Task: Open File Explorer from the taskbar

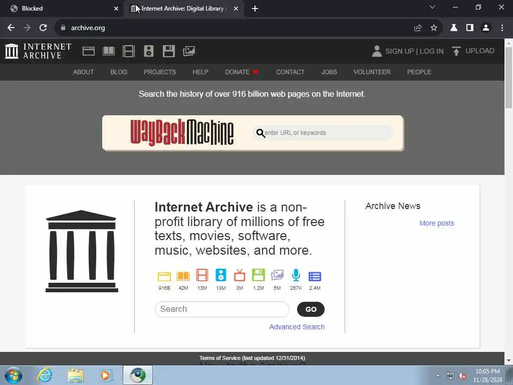Action: click(76, 375)
